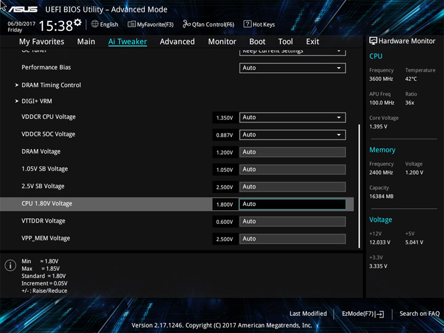Open VDDCR SOC Voltage dropdown

[292, 135]
